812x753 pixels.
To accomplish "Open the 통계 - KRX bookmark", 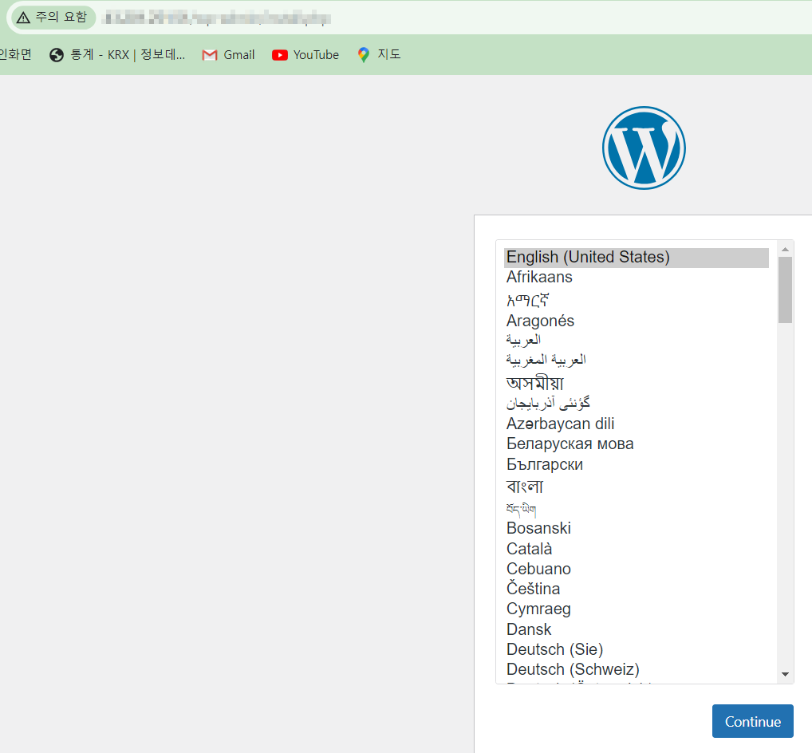I will click(117, 55).
